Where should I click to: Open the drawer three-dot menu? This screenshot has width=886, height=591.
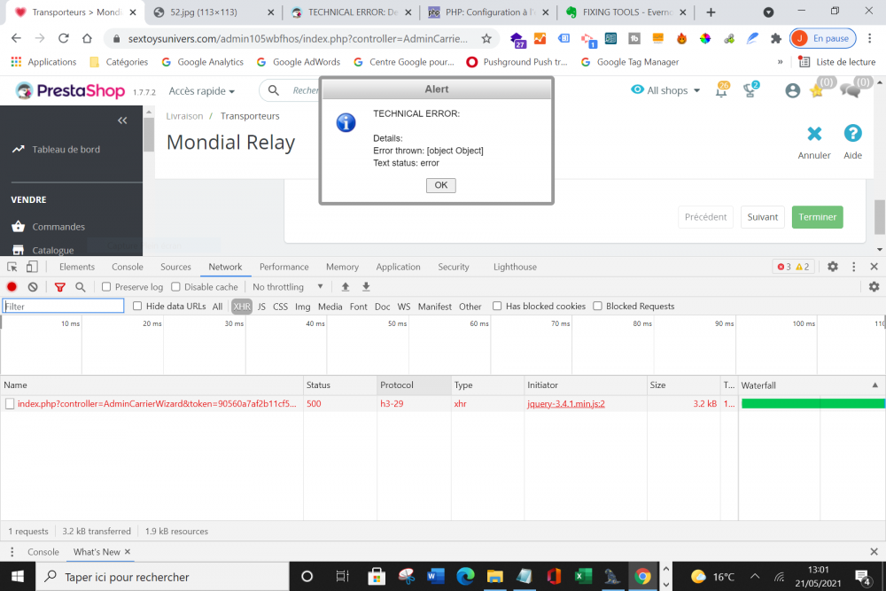pyautogui.click(x=12, y=551)
